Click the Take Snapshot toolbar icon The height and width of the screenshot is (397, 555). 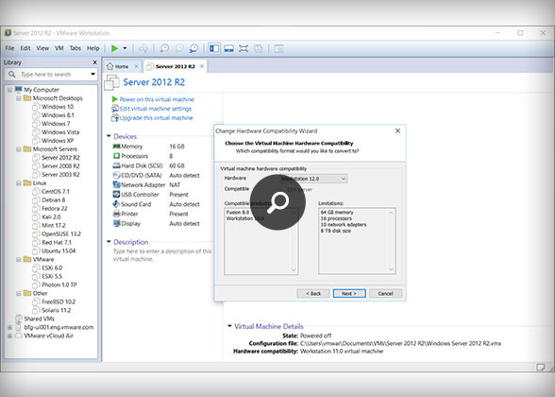pyautogui.click(x=164, y=48)
